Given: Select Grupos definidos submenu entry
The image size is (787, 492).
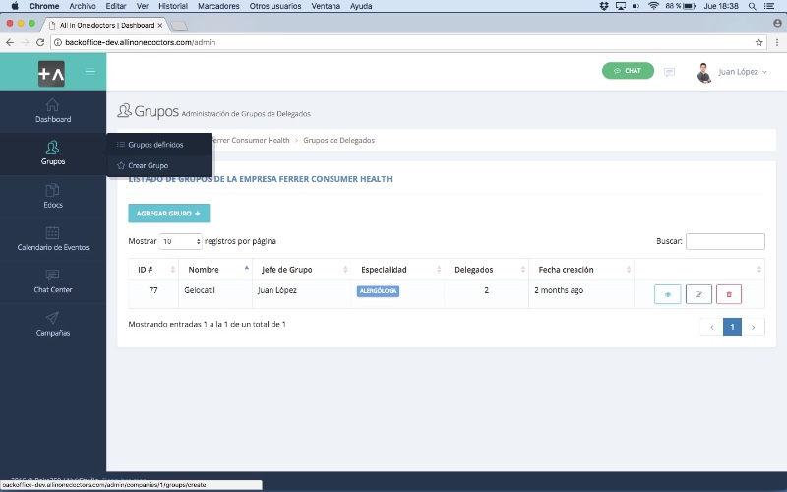Looking at the screenshot, I should pyautogui.click(x=159, y=145).
